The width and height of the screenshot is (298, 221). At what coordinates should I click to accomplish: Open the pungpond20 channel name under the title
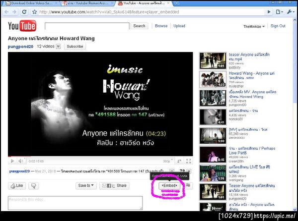pos(20,47)
